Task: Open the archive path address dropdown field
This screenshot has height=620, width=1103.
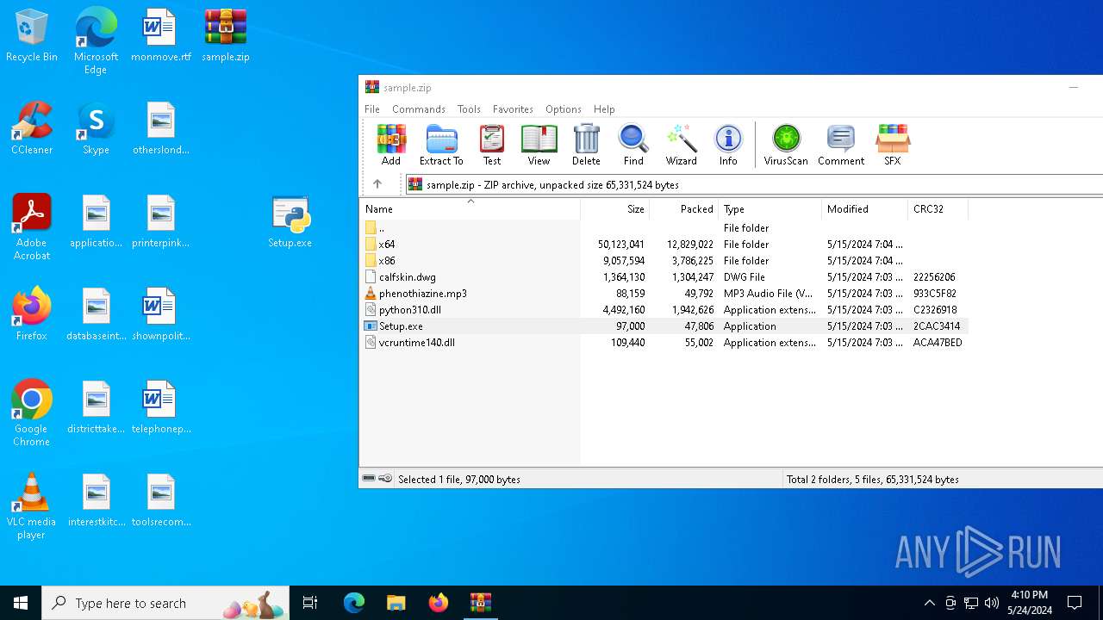Action: coord(754,184)
